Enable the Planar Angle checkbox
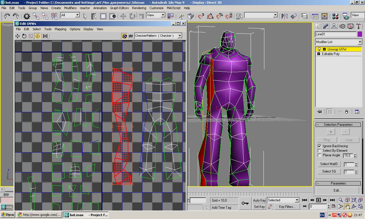The height and width of the screenshot is (219, 365). [x=319, y=155]
